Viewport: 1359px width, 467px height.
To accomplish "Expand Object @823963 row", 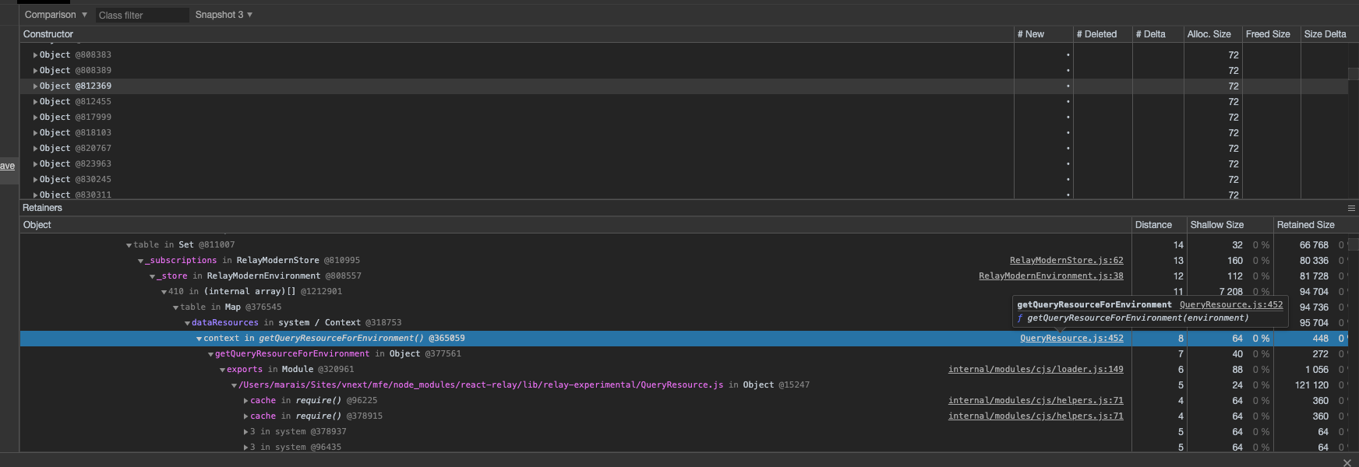I will click(35, 164).
